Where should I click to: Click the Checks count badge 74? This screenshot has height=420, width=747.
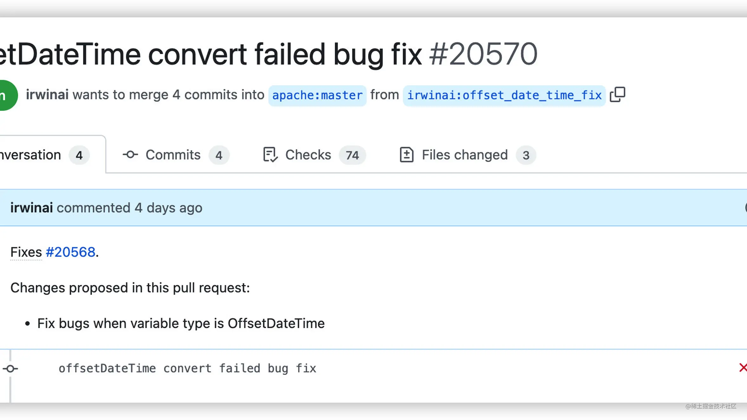pos(352,155)
